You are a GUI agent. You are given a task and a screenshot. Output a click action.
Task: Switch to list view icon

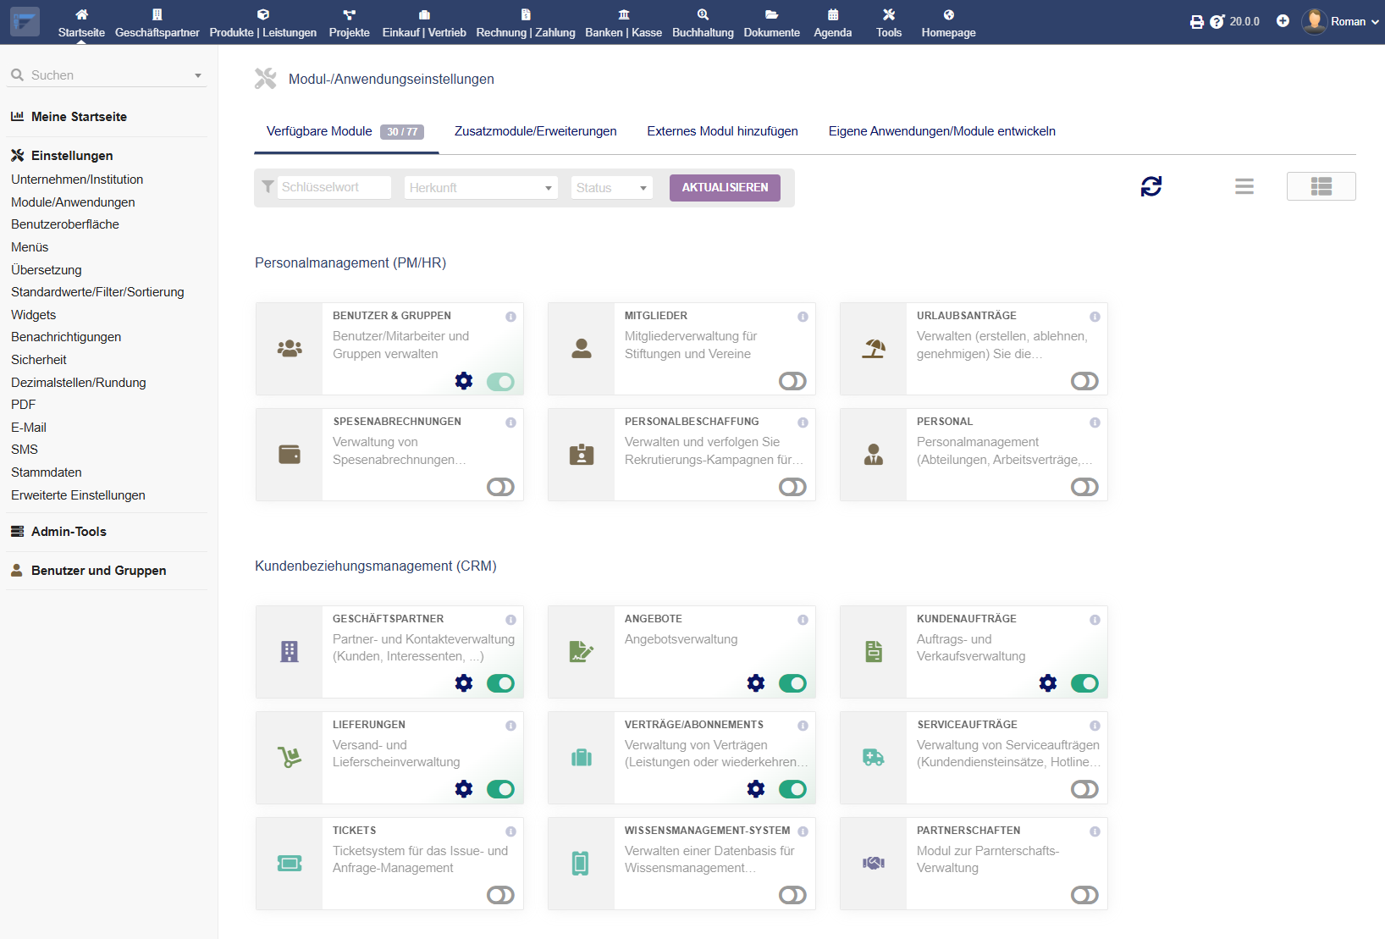click(x=1244, y=186)
